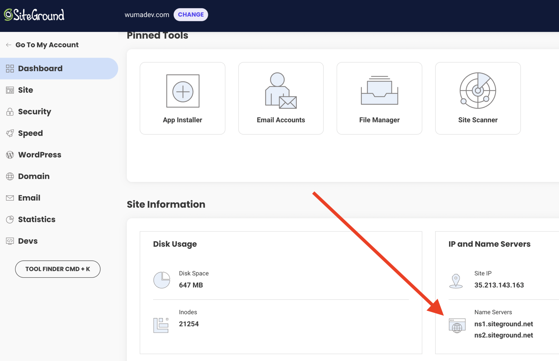The height and width of the screenshot is (361, 559).
Task: Run the Site Scanner tool
Action: pyautogui.click(x=478, y=98)
